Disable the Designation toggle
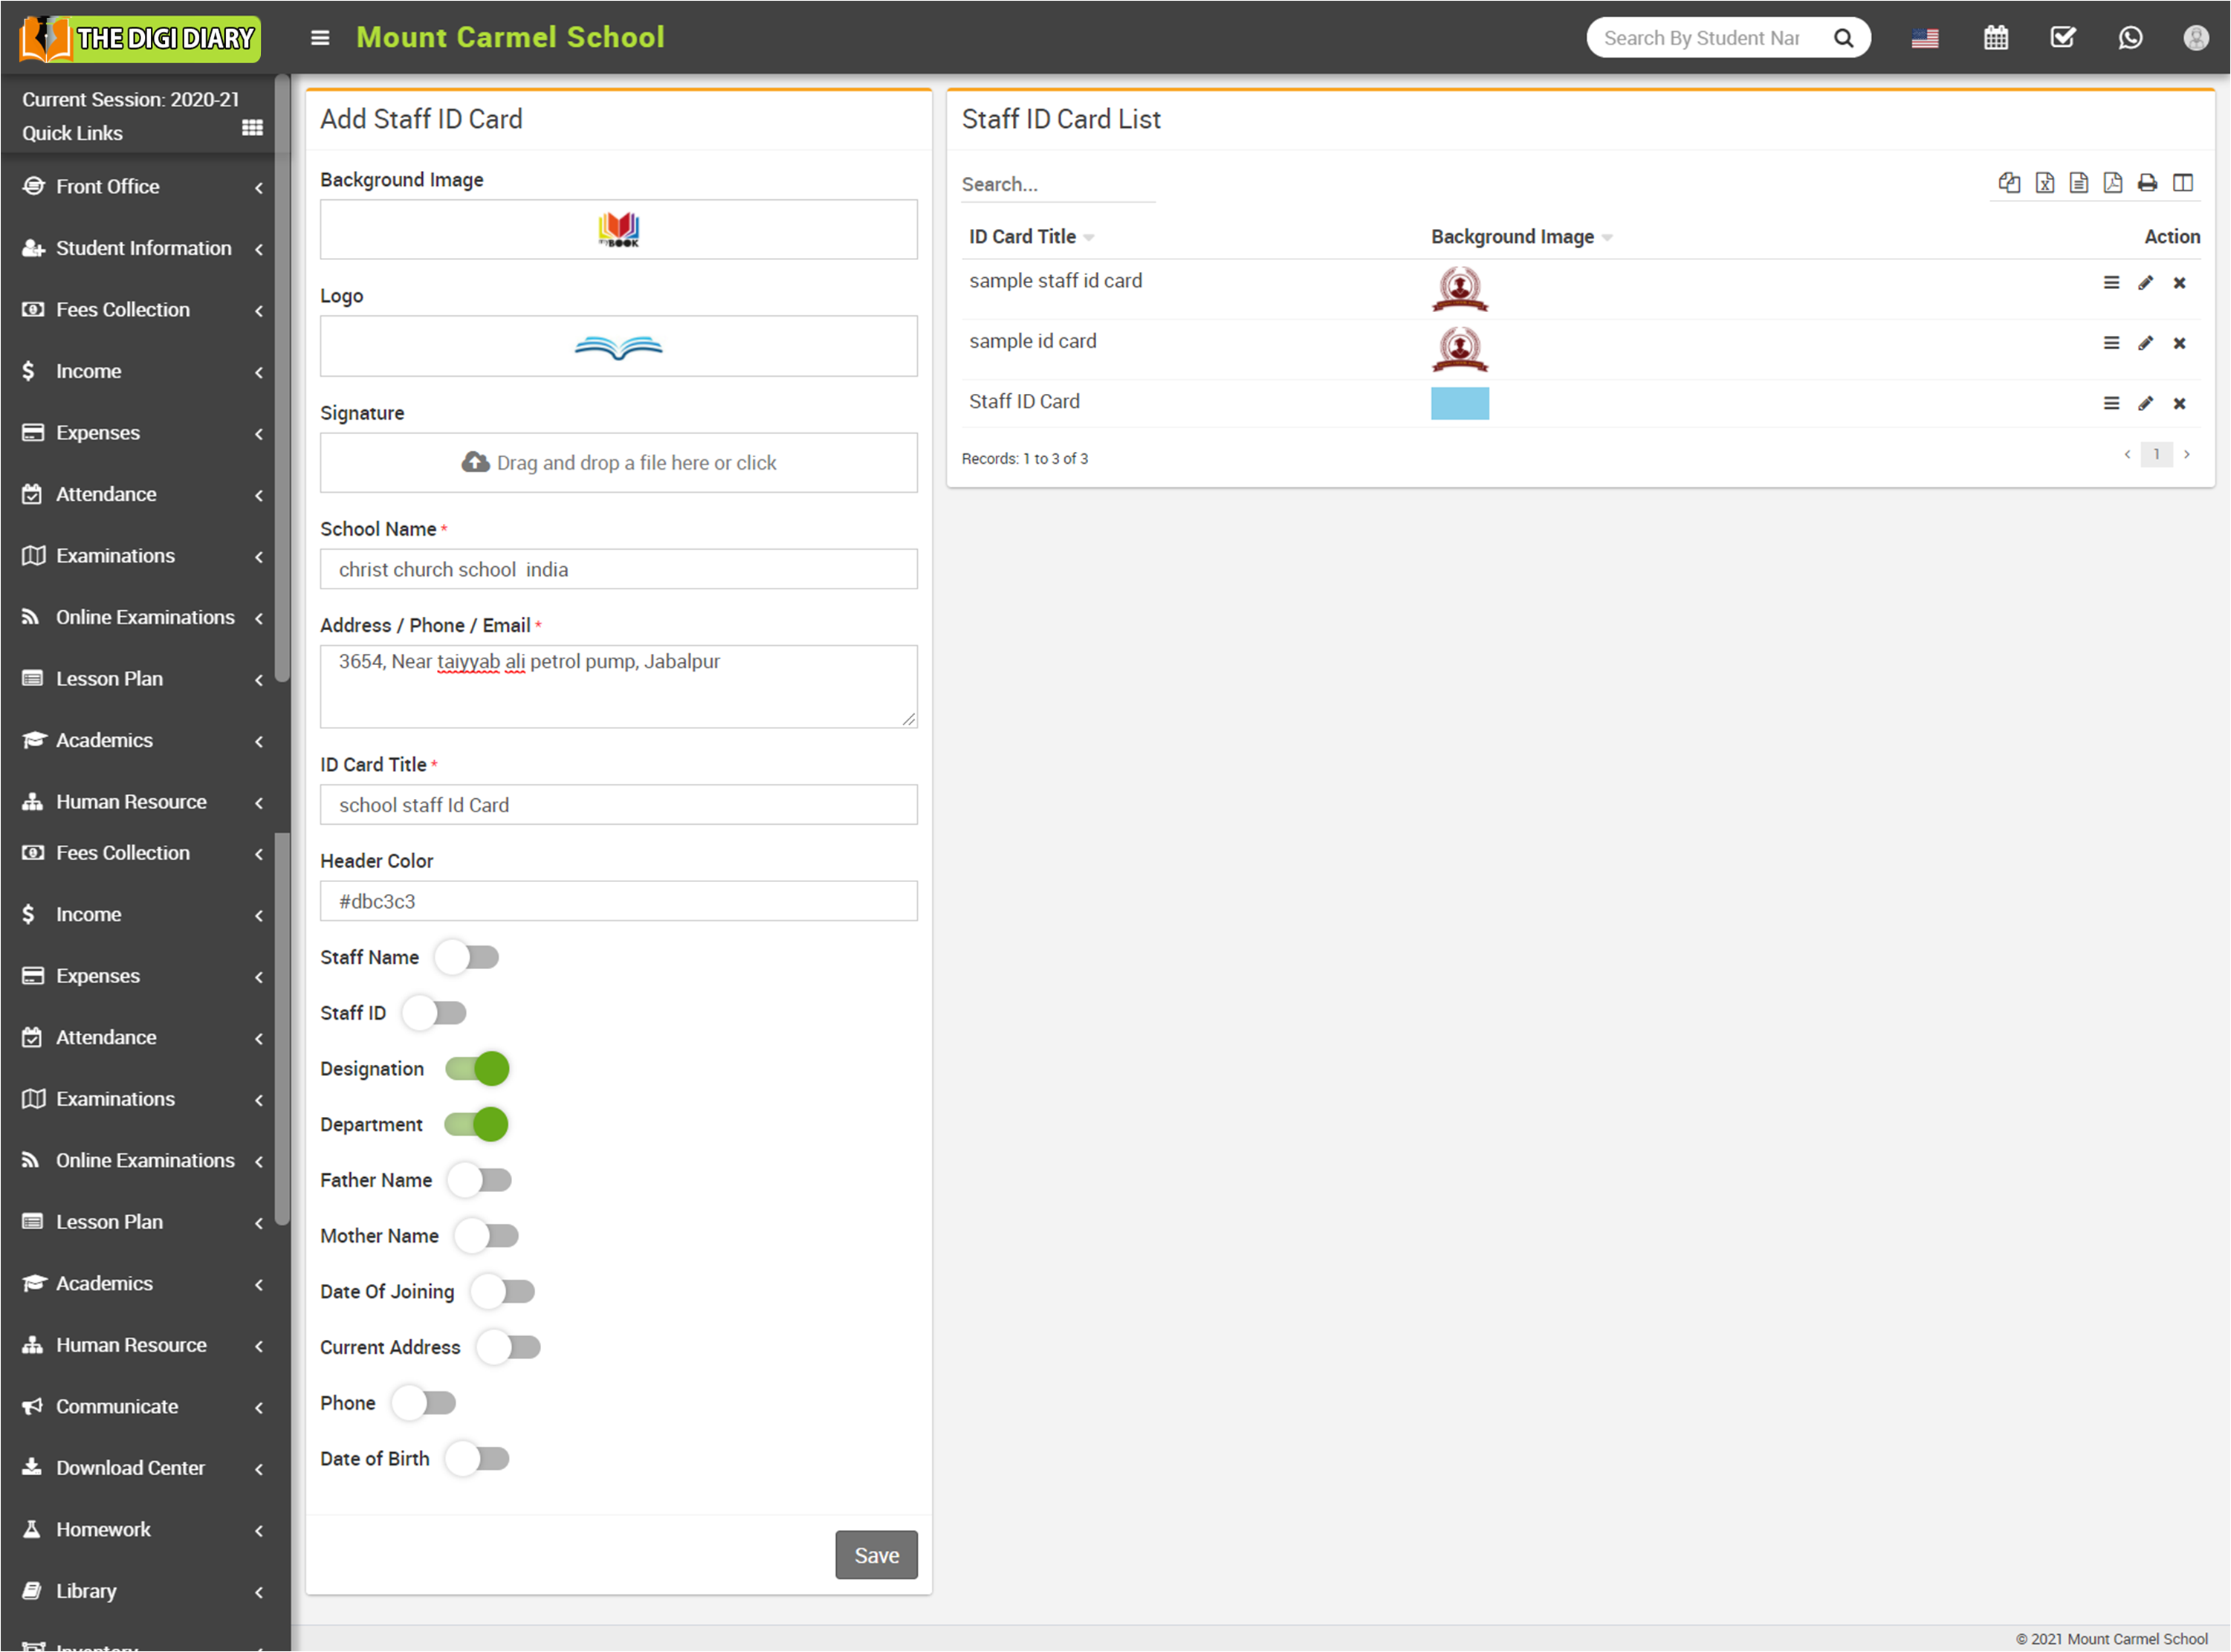2231x1652 pixels. click(x=477, y=1069)
